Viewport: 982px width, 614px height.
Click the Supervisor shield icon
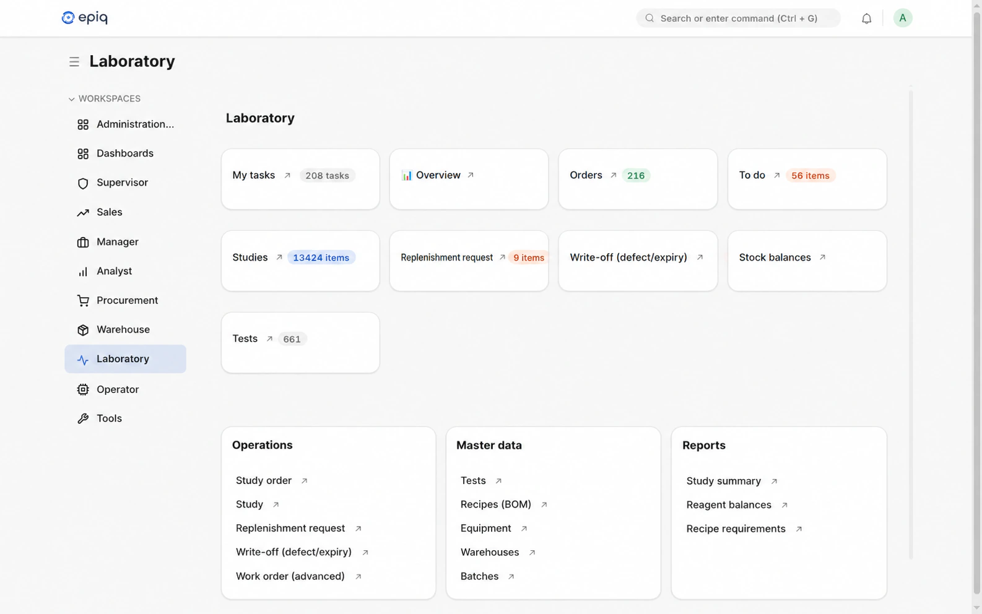pyautogui.click(x=83, y=183)
